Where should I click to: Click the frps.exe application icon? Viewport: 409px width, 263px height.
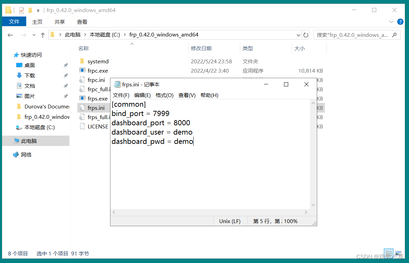(x=82, y=98)
